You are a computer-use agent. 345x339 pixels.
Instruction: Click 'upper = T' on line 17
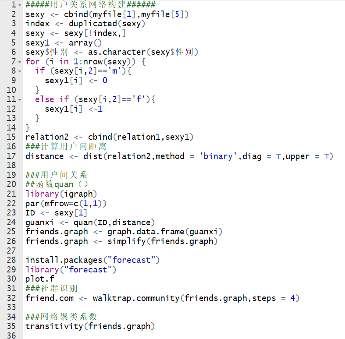[x=307, y=156]
